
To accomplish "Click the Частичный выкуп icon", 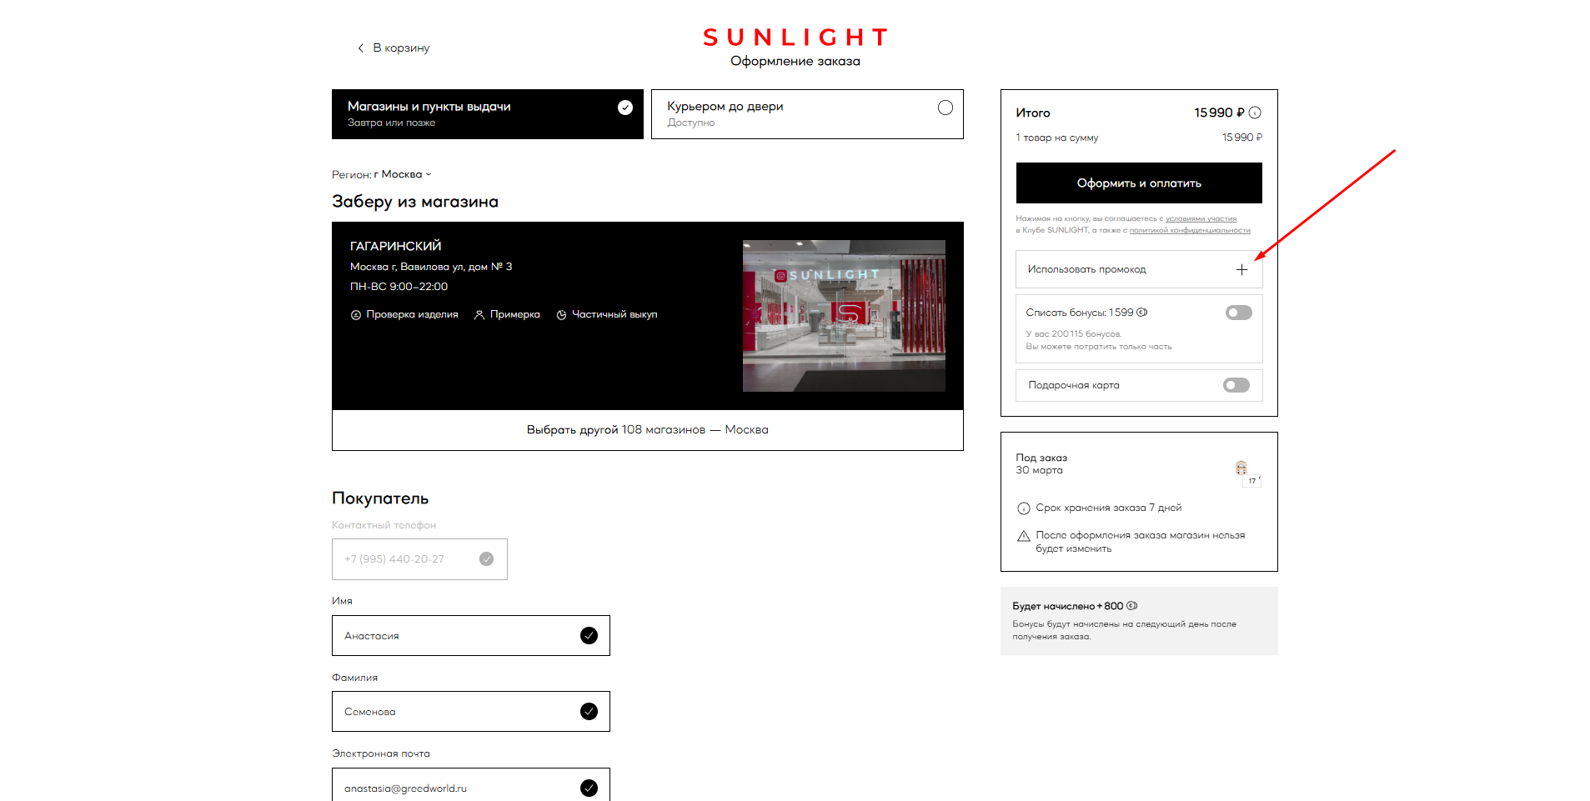I will (x=561, y=315).
